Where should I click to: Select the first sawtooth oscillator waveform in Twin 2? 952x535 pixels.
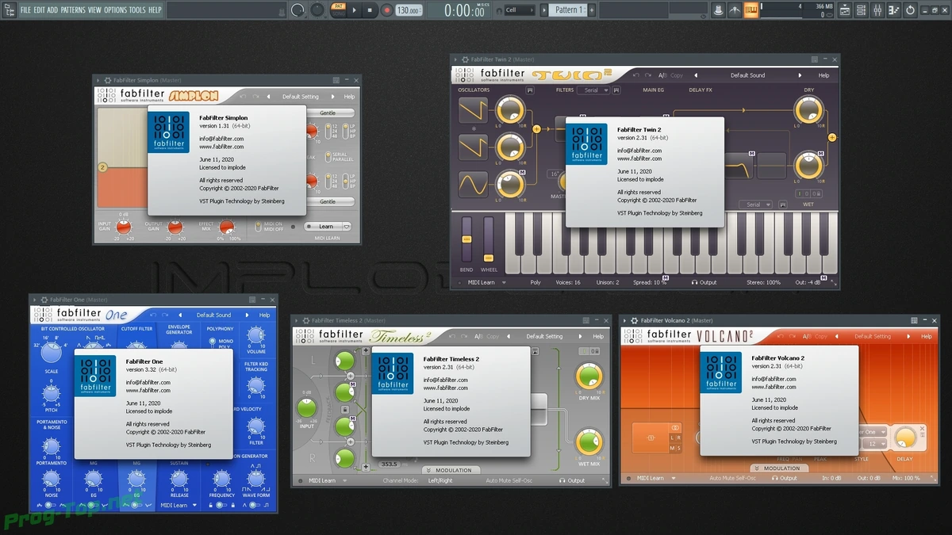[473, 111]
